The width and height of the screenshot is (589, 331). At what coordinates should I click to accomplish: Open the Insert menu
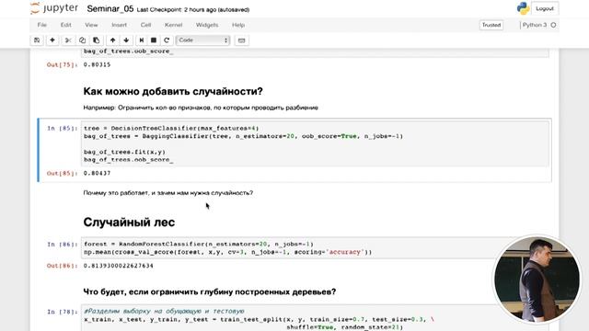[119, 25]
